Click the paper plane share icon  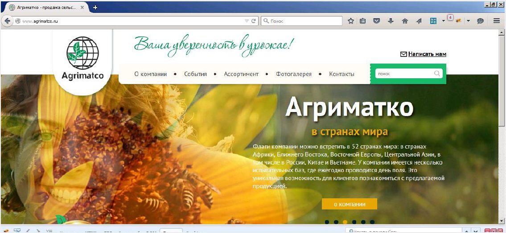click(419, 21)
